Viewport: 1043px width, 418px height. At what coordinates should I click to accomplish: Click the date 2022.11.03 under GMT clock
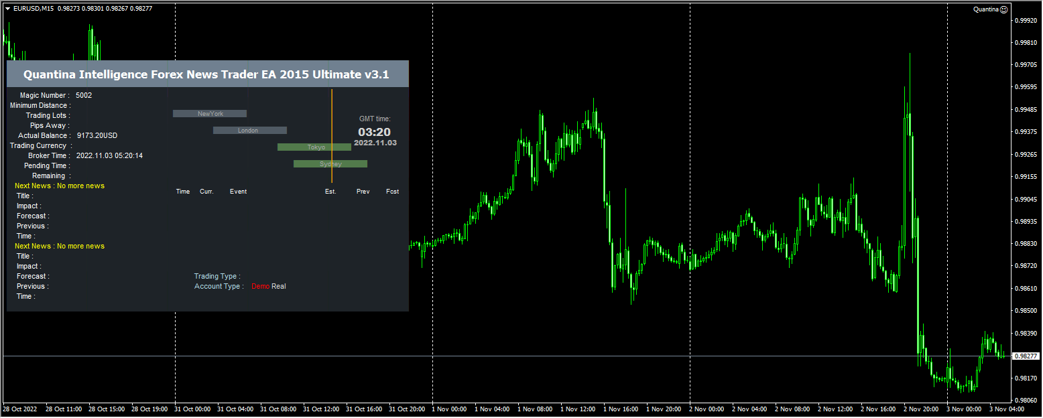pyautogui.click(x=375, y=143)
